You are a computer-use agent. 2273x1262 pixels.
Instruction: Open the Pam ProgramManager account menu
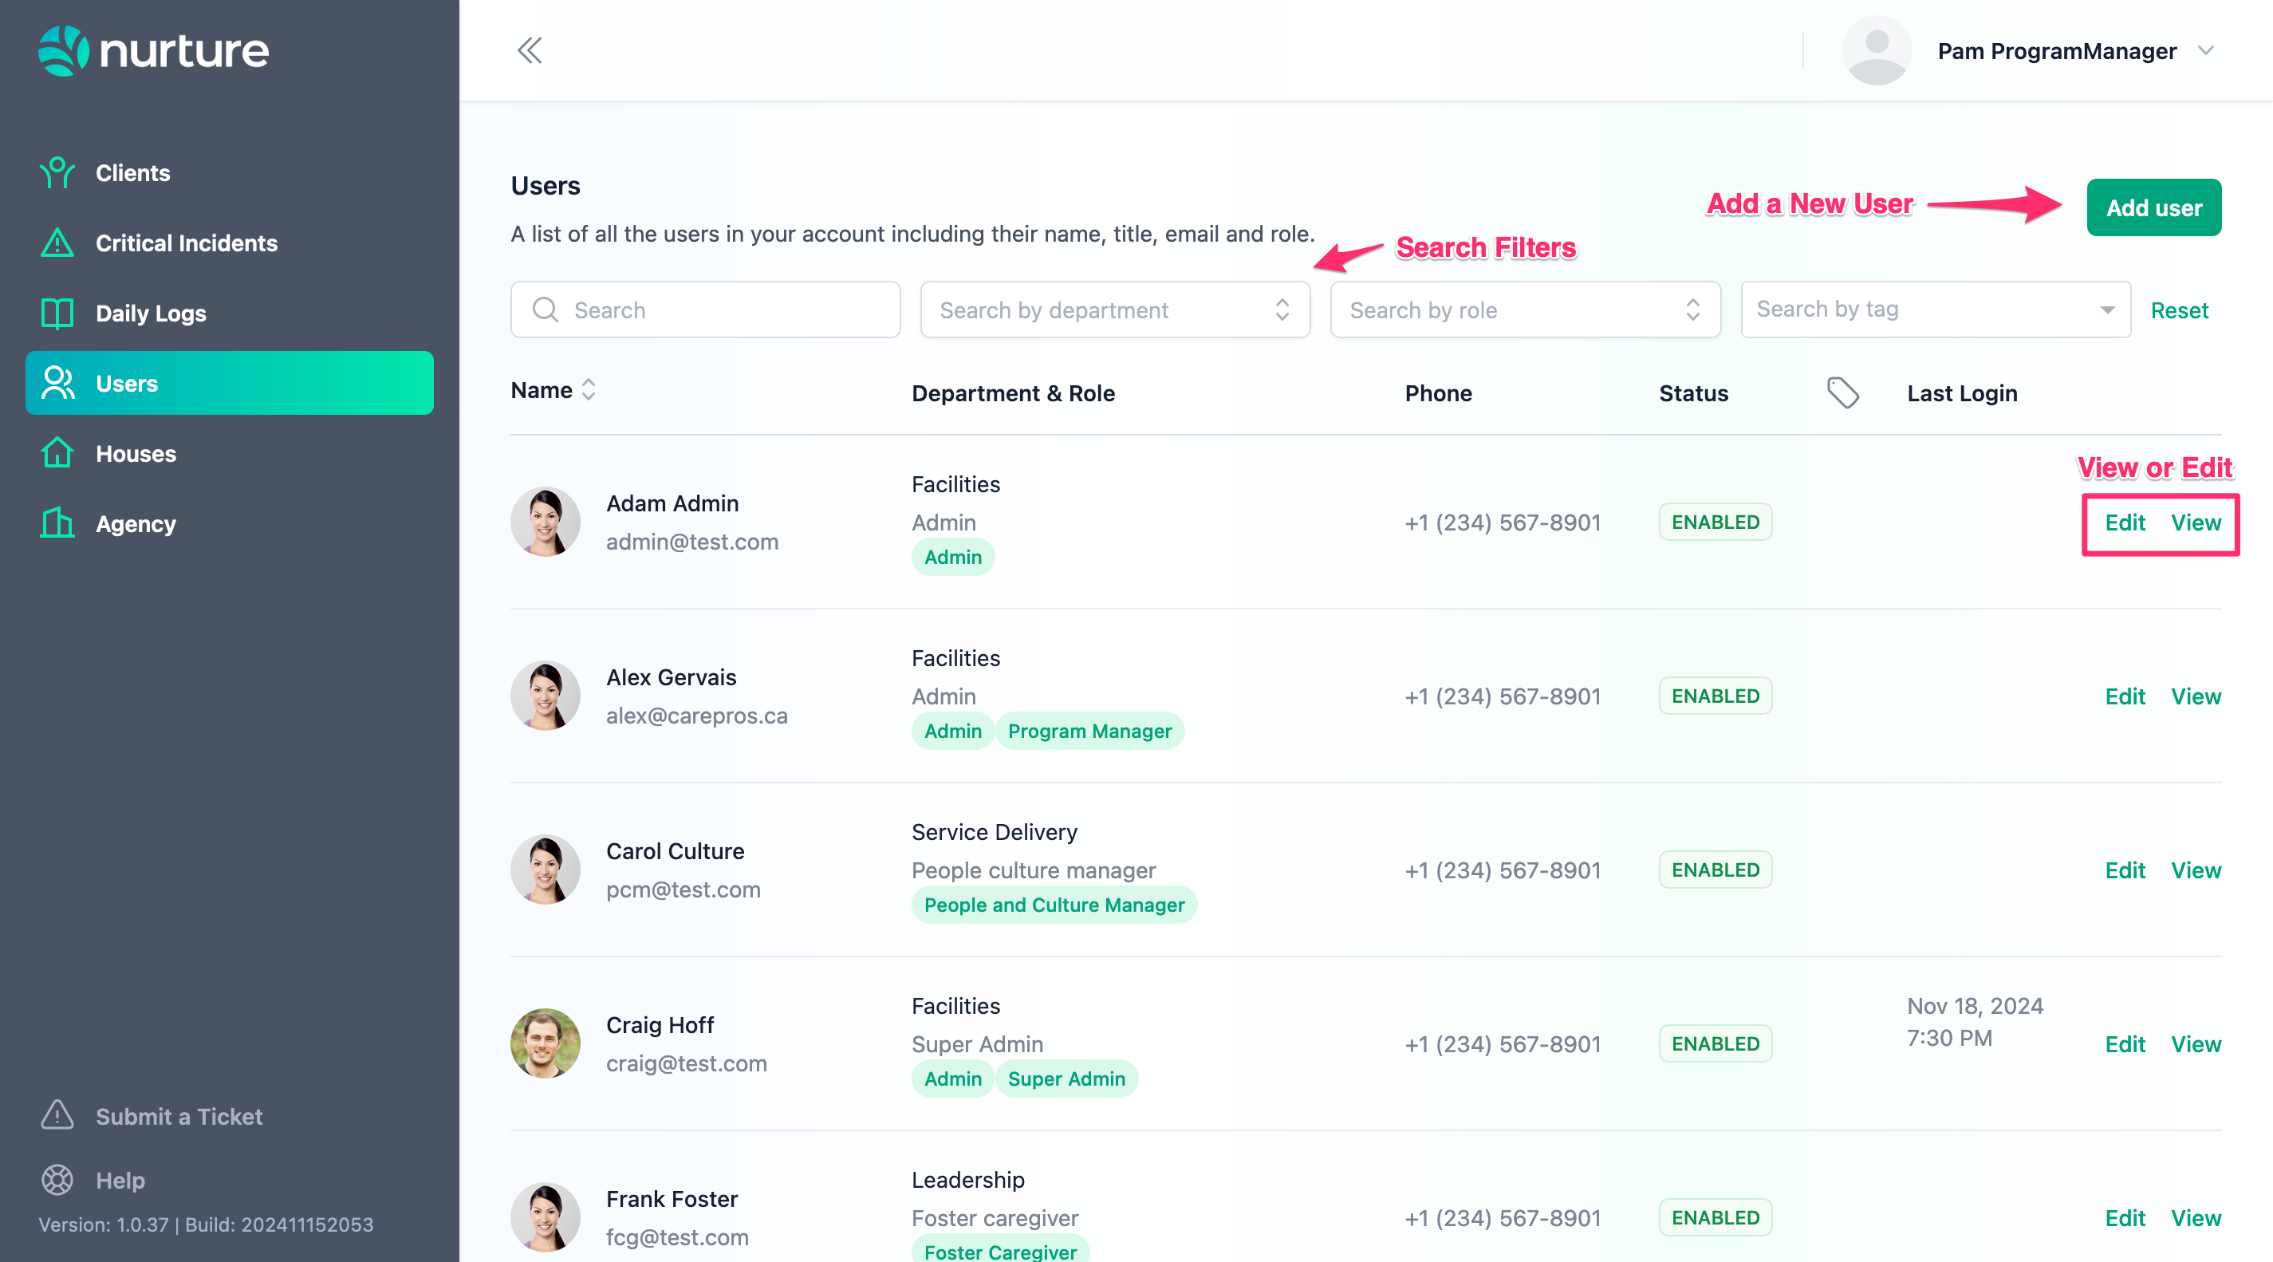[2056, 51]
